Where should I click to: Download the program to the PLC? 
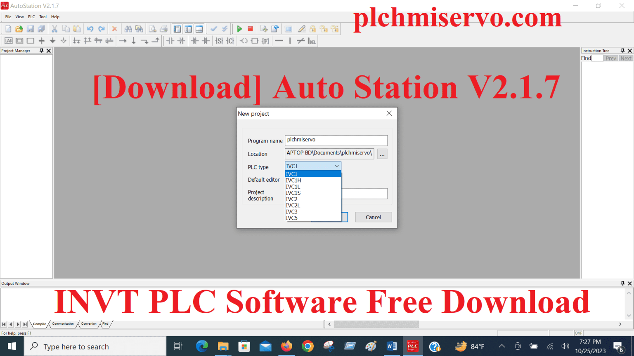tap(264, 28)
